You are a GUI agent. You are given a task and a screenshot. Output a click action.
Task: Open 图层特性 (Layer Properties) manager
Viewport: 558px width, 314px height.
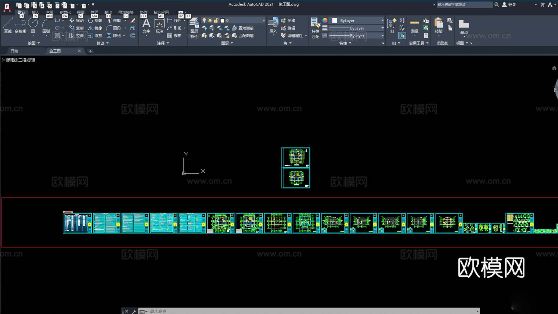[194, 28]
